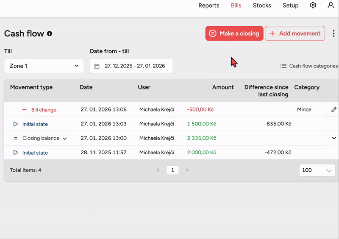Click the Cash flow info icon
This screenshot has height=239, width=339.
click(50, 33)
